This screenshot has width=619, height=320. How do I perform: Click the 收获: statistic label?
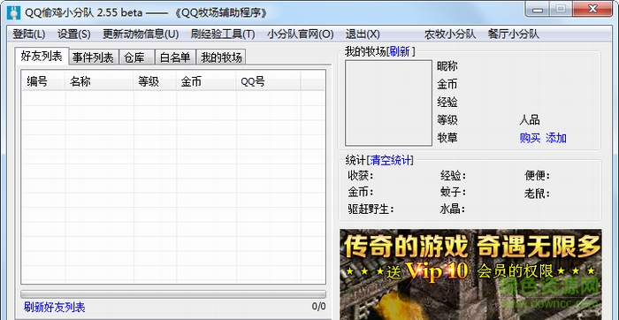pos(361,175)
